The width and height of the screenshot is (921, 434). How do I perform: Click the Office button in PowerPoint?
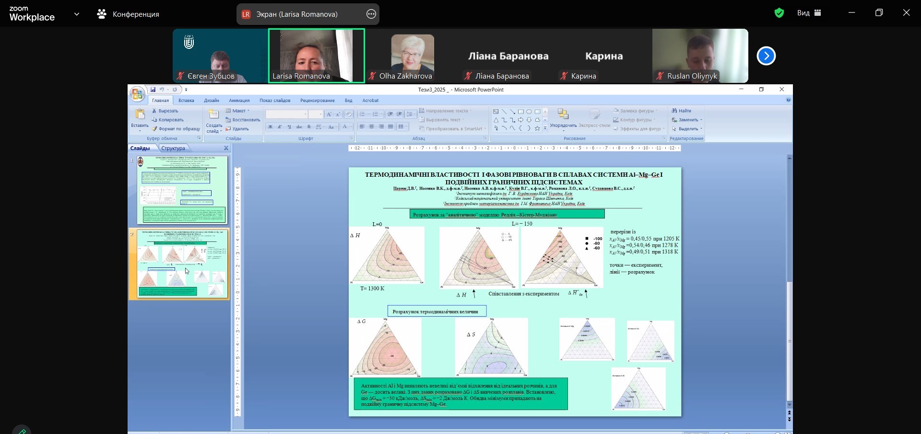[x=137, y=94]
